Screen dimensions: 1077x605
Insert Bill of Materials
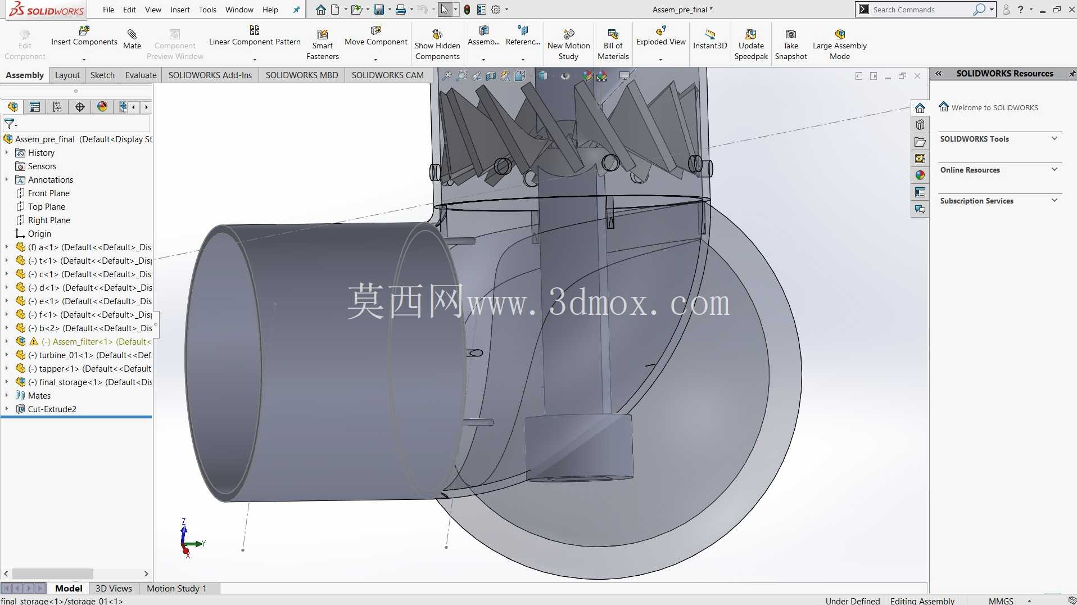tap(613, 44)
